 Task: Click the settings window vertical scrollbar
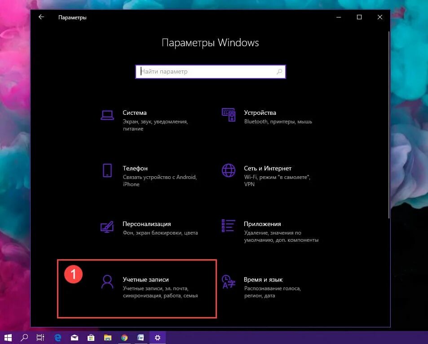pos(388,125)
